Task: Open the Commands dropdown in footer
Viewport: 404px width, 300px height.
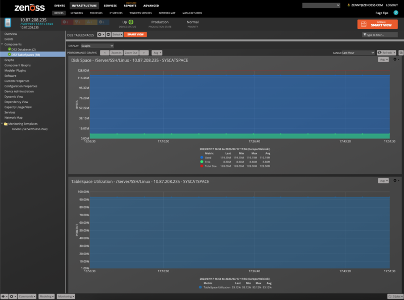Action: [27, 296]
